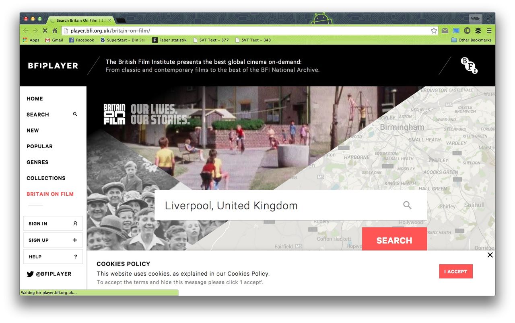515x323 pixels.
Task: Close the cookies policy banner
Action: pos(490,255)
